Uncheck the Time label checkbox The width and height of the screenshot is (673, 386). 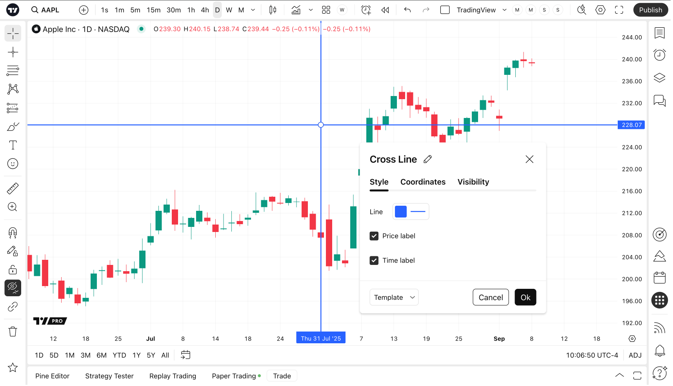[375, 261]
